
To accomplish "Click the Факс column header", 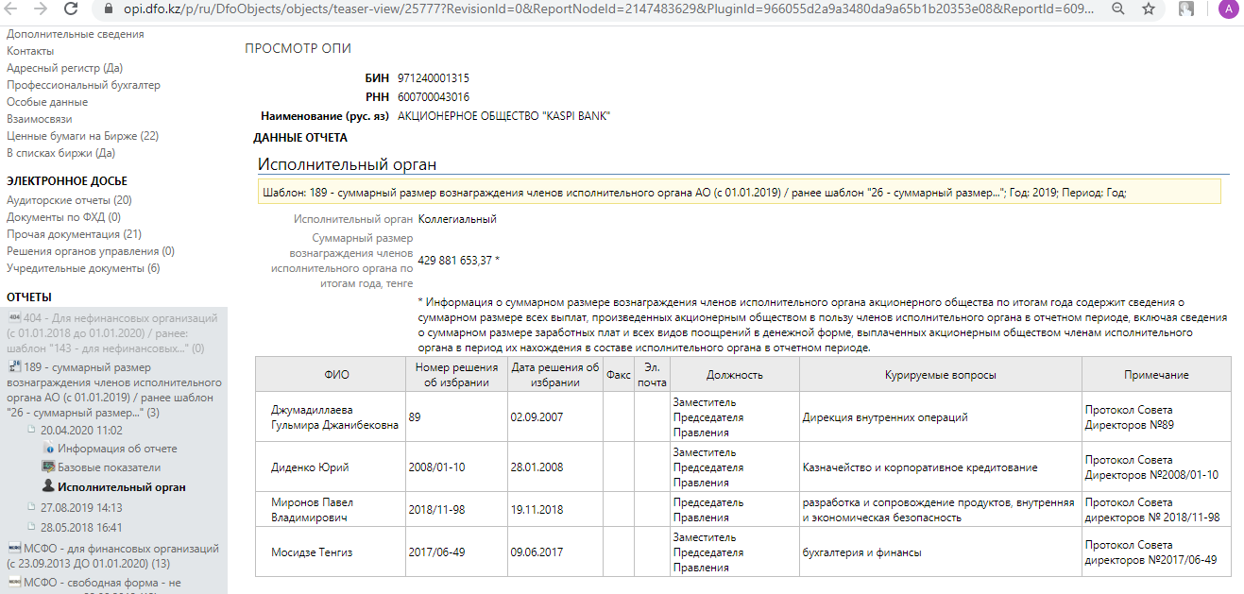I will pyautogui.click(x=619, y=375).
